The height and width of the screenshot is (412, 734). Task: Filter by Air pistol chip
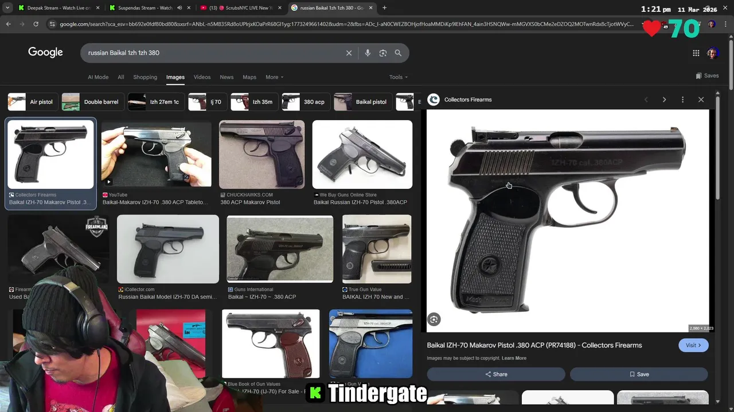click(x=32, y=102)
